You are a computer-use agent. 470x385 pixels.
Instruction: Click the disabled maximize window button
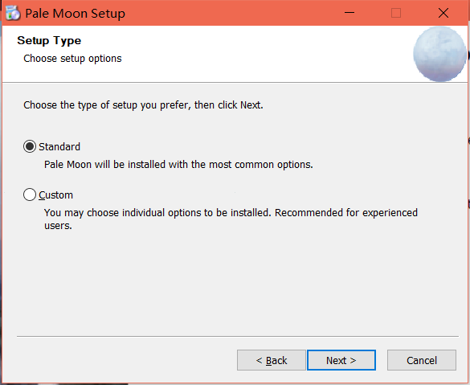(396, 13)
